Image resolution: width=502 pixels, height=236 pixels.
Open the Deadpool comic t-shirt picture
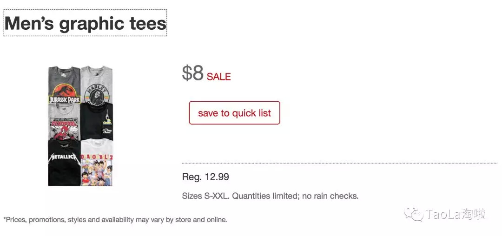click(64, 121)
